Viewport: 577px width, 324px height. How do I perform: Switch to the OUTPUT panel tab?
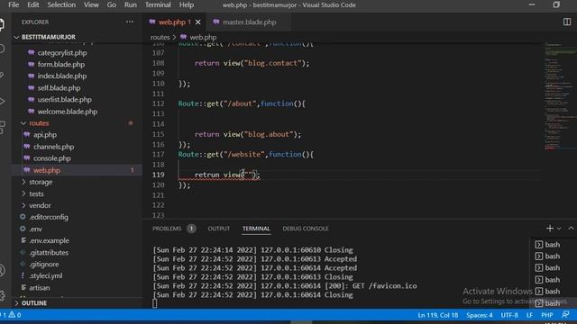pyautogui.click(x=218, y=229)
